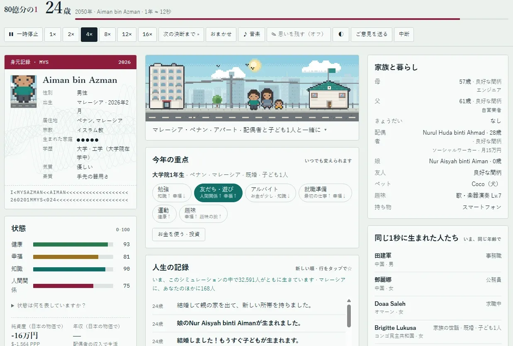513x346 pixels.
Task: Expand the residence caption dropdown arrow
Action: [x=326, y=130]
